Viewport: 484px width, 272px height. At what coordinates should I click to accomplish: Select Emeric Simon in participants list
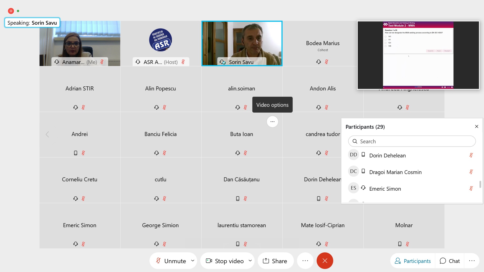pyautogui.click(x=385, y=189)
